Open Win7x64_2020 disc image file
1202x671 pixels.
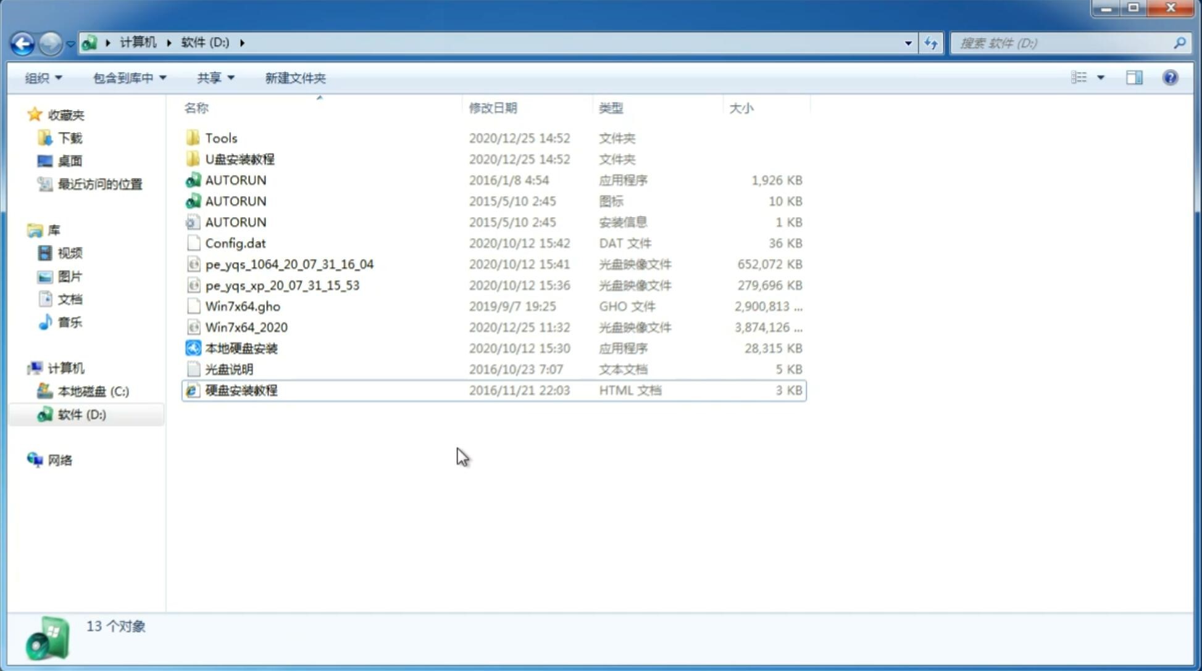tap(247, 326)
